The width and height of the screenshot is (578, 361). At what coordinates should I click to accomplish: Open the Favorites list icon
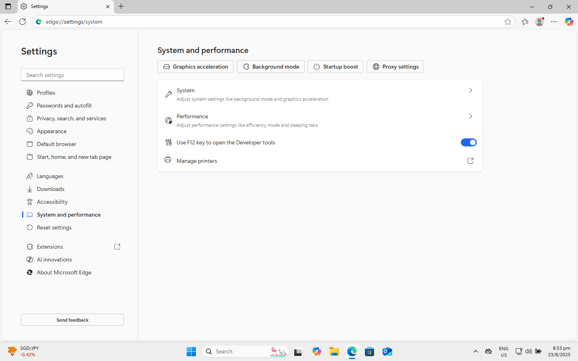click(525, 22)
